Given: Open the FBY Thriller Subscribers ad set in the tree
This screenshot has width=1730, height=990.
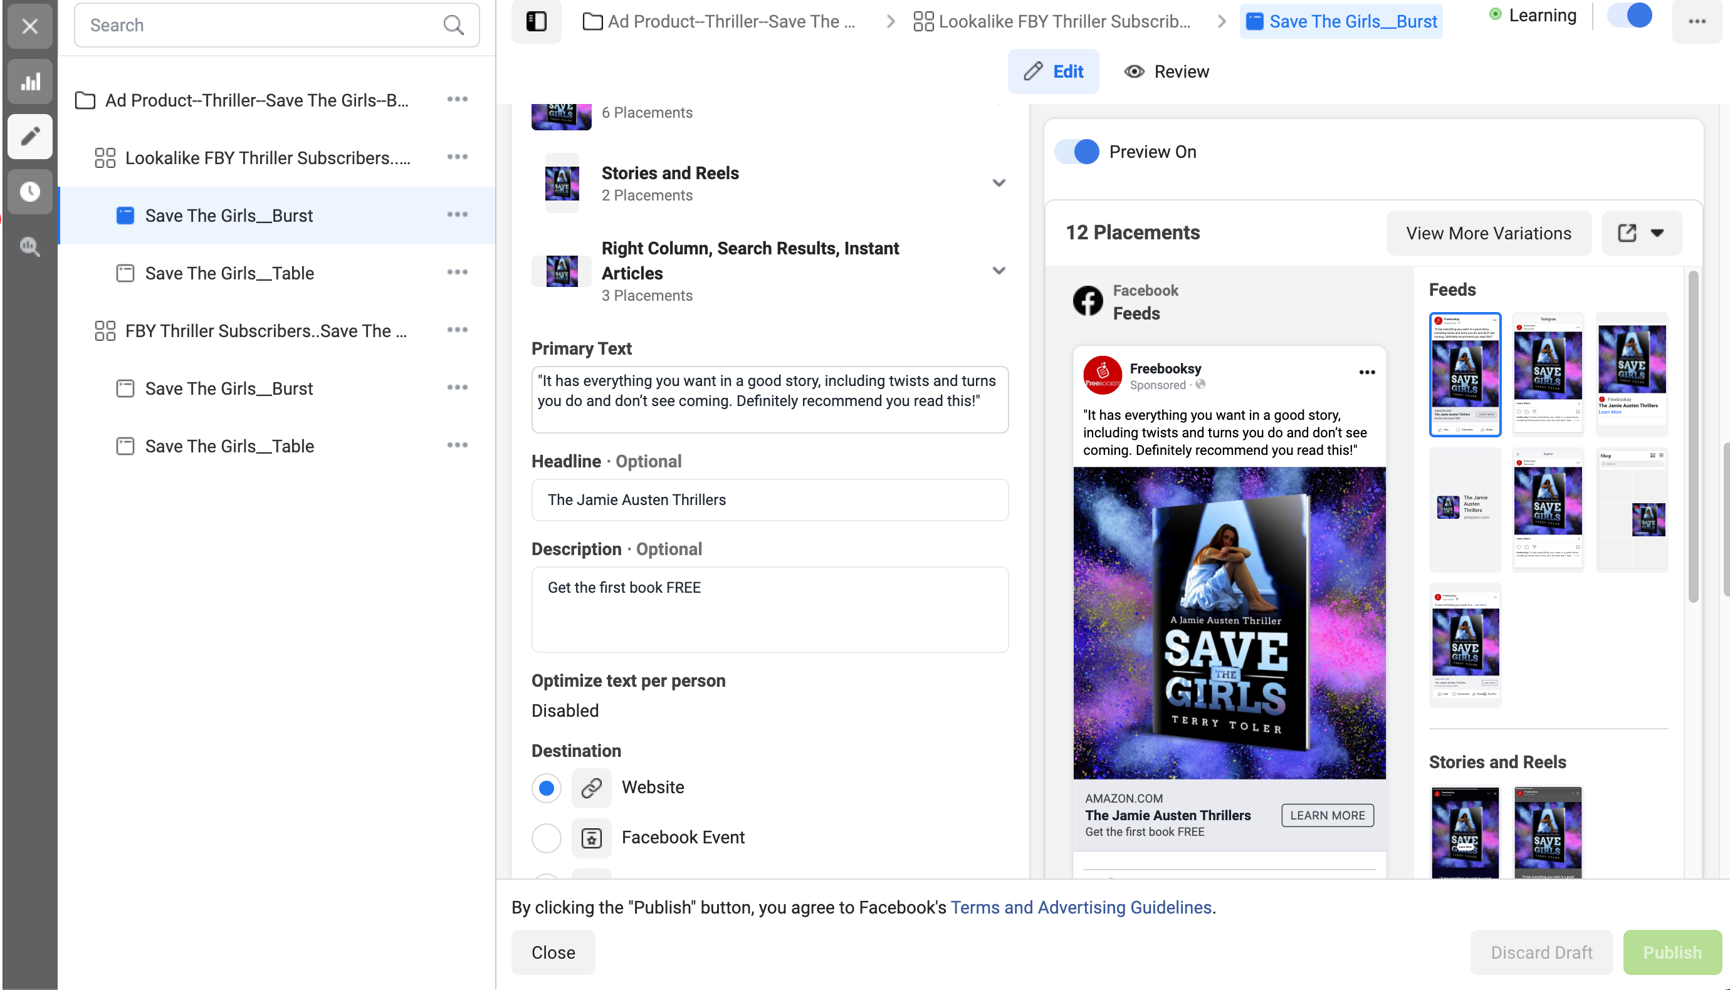Looking at the screenshot, I should pos(266,331).
